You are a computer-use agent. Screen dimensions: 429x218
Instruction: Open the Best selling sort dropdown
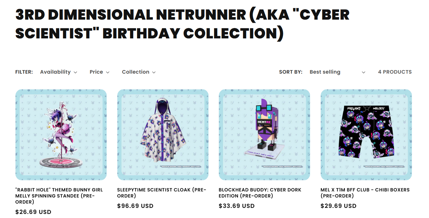click(337, 72)
